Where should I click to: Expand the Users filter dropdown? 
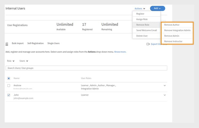(x=24, y=61)
